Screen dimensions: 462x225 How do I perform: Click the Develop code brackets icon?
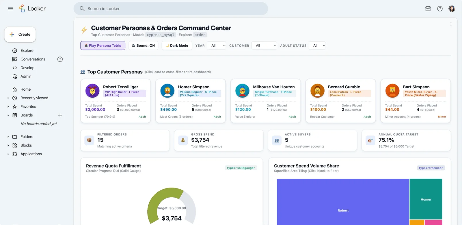(x=15, y=68)
